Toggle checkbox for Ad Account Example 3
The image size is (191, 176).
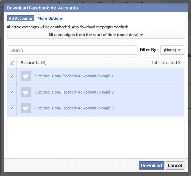pos(12,108)
